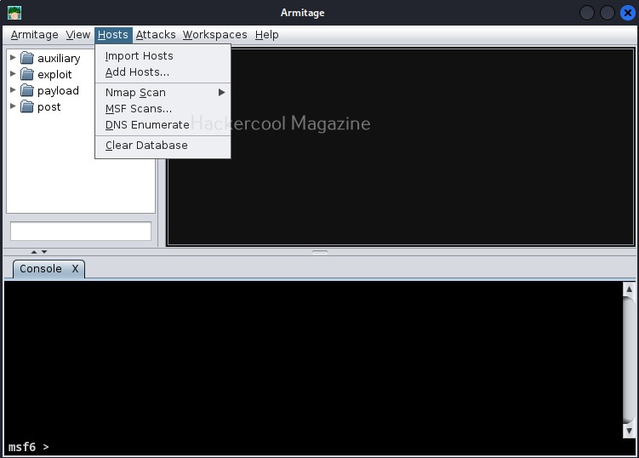The width and height of the screenshot is (639, 458).
Task: Choose Clear Database menu entry
Action: 163,146
